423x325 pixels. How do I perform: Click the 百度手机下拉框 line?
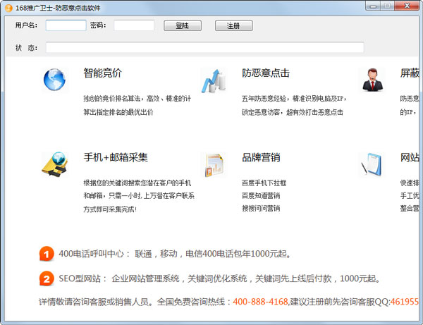[x=264, y=183]
